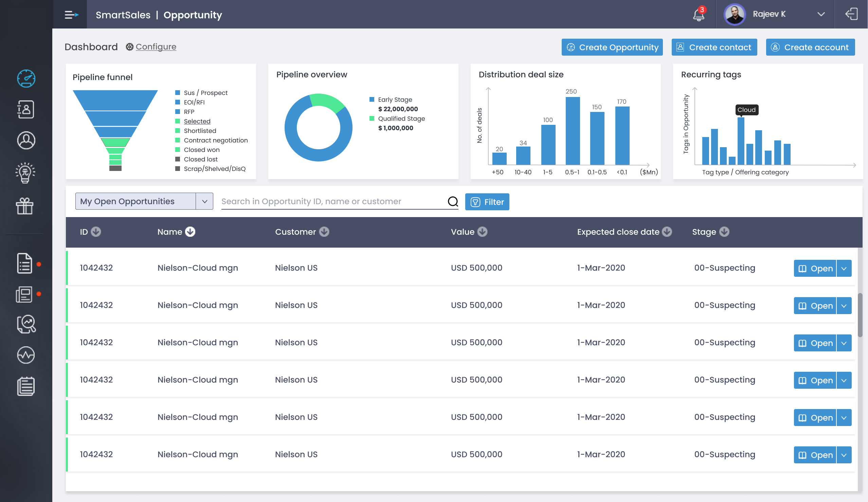Click the notification bell icon
Screen dimensions: 868x502
(699, 15)
